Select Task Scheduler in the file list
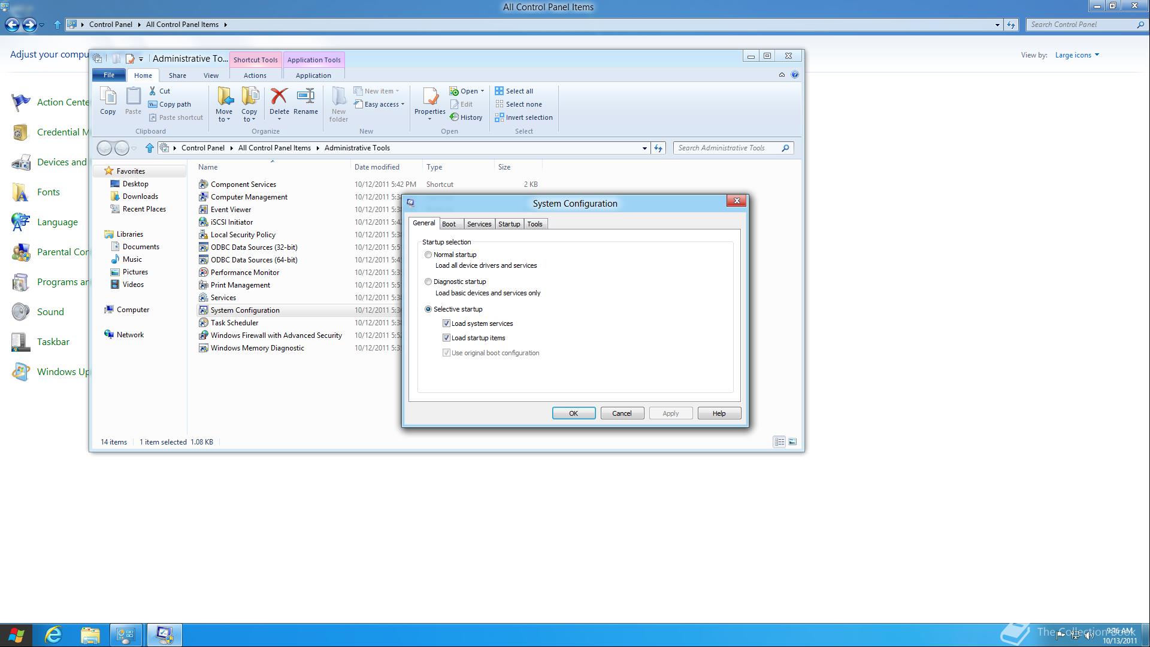The width and height of the screenshot is (1150, 647). [234, 323]
